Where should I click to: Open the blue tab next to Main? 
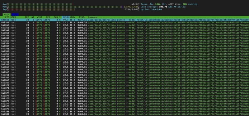tap(15, 14)
